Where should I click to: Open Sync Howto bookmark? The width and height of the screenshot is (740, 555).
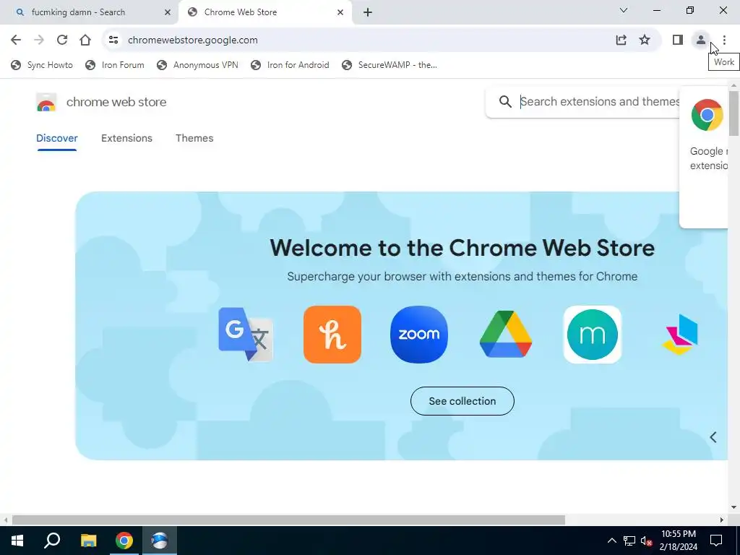coord(42,65)
